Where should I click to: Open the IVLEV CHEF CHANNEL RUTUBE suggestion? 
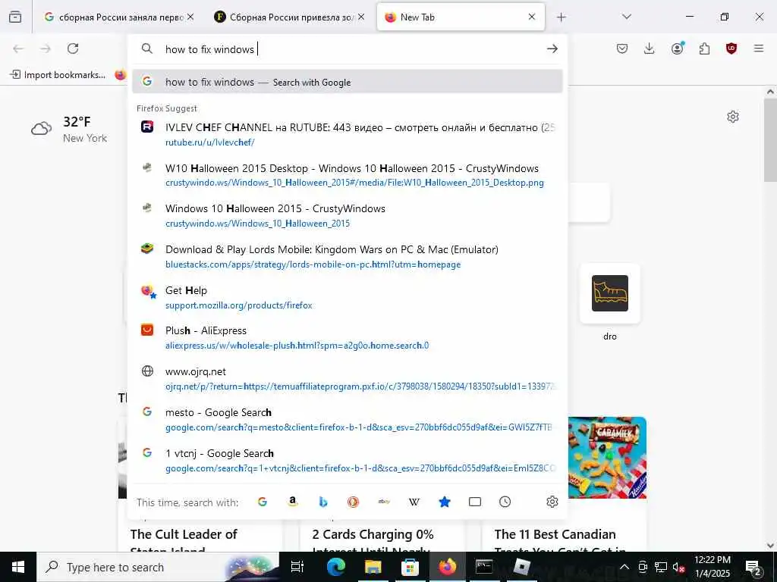347,135
